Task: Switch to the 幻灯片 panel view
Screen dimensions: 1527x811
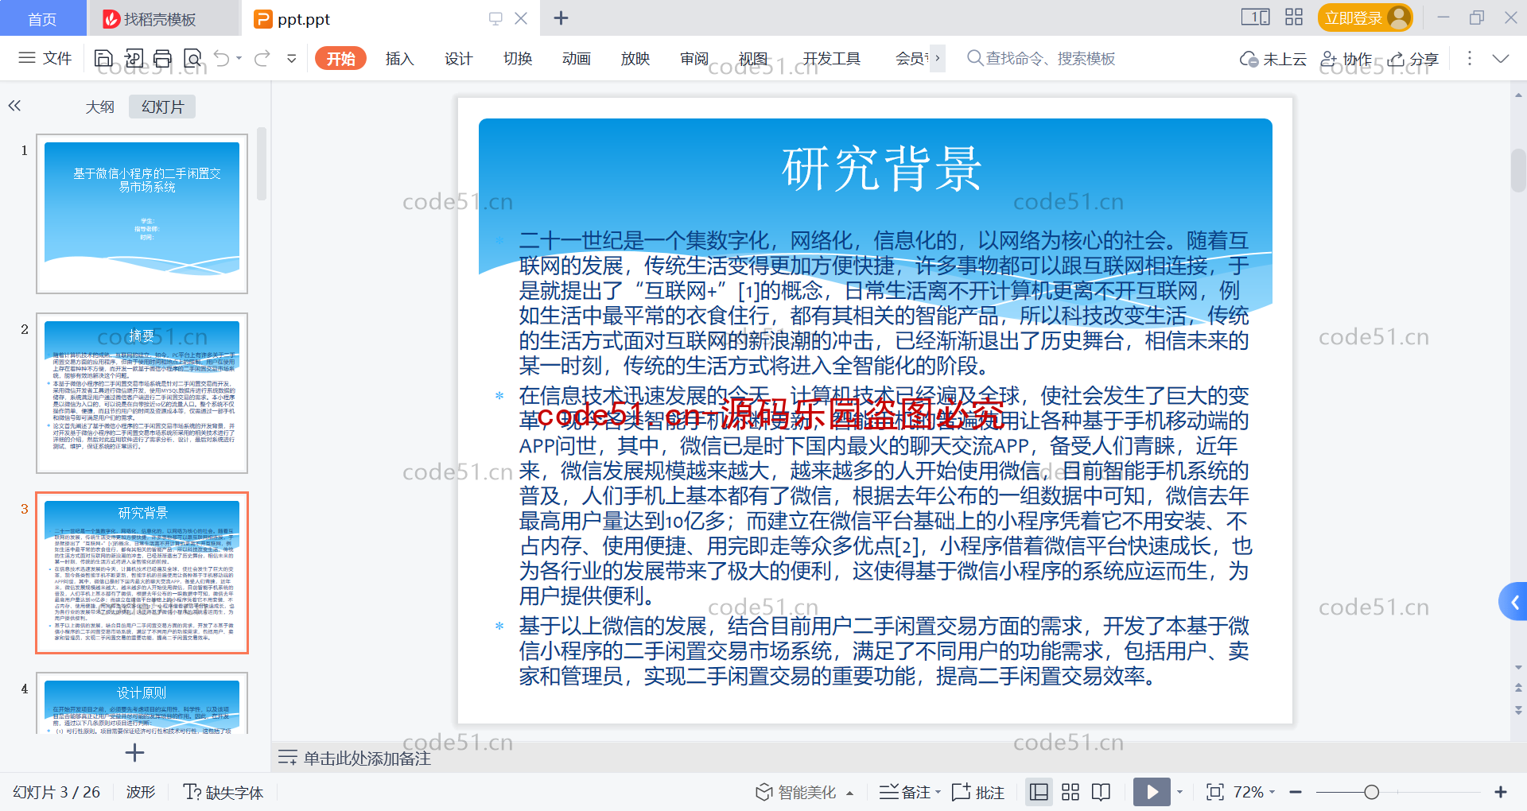Action: pyautogui.click(x=162, y=107)
